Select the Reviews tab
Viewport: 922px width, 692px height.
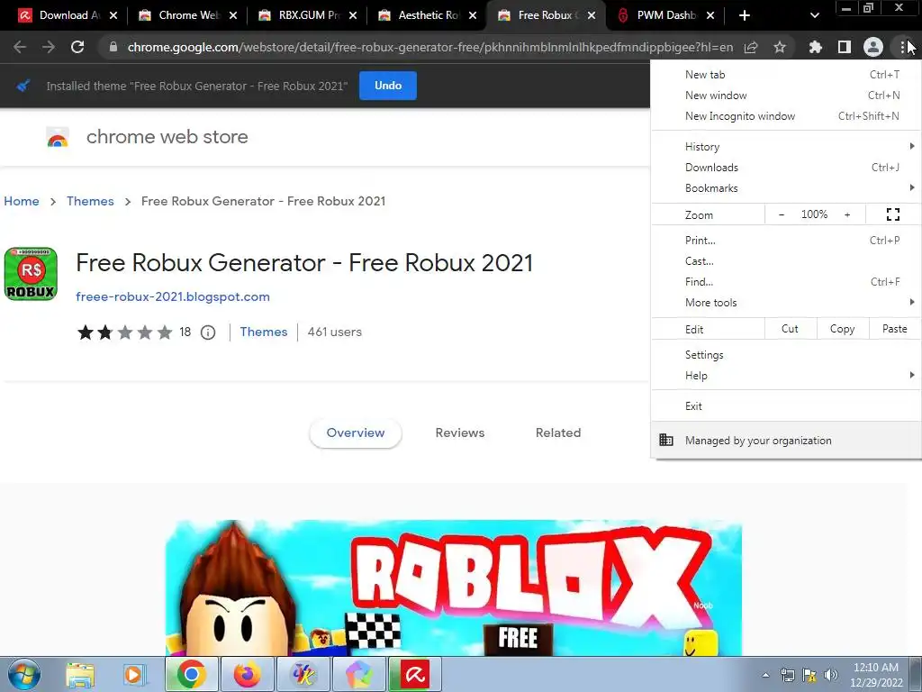click(460, 432)
